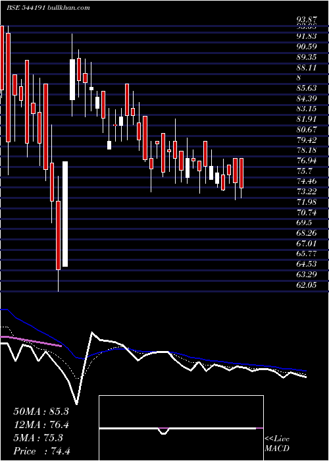Click the 80.67 price axis label

[x=307, y=130]
